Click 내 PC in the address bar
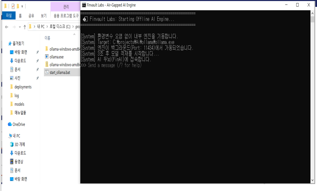This screenshot has width=317, height=191. pos(41,26)
